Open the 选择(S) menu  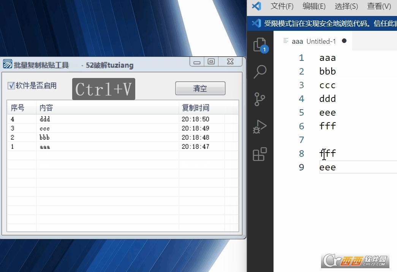(x=346, y=6)
